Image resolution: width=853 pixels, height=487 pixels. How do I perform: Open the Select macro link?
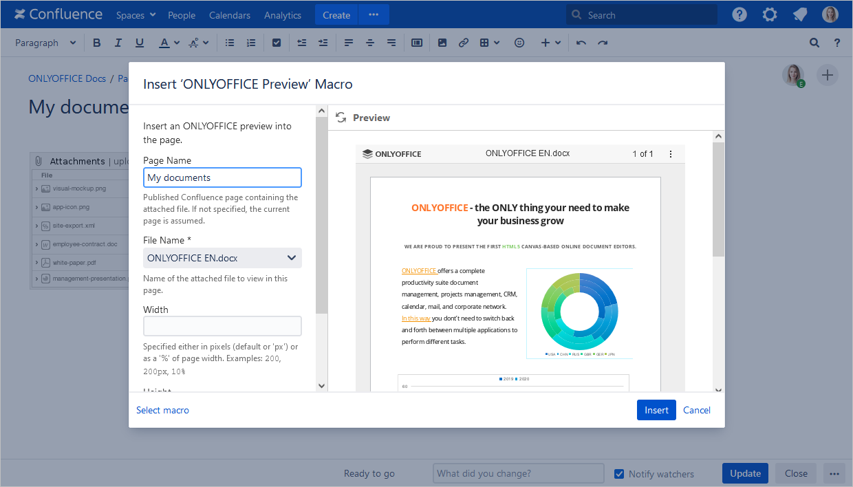(162, 409)
